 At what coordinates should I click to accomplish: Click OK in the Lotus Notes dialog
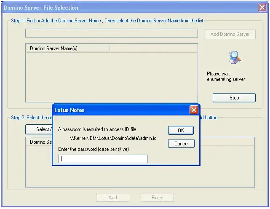tap(181, 131)
